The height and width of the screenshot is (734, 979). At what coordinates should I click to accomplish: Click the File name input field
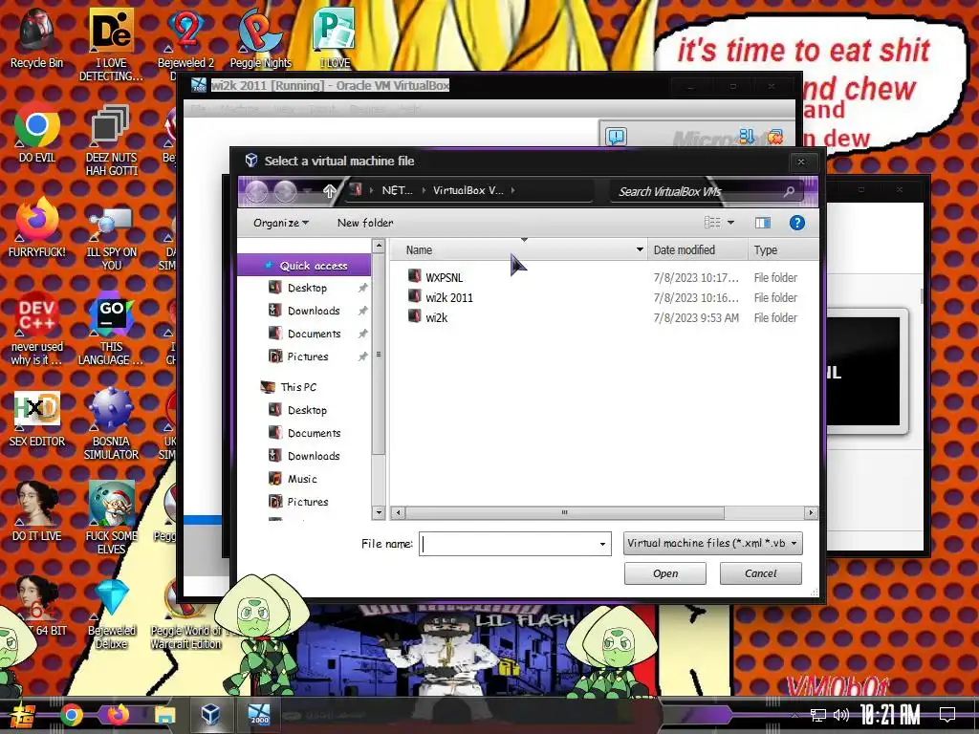pos(509,544)
